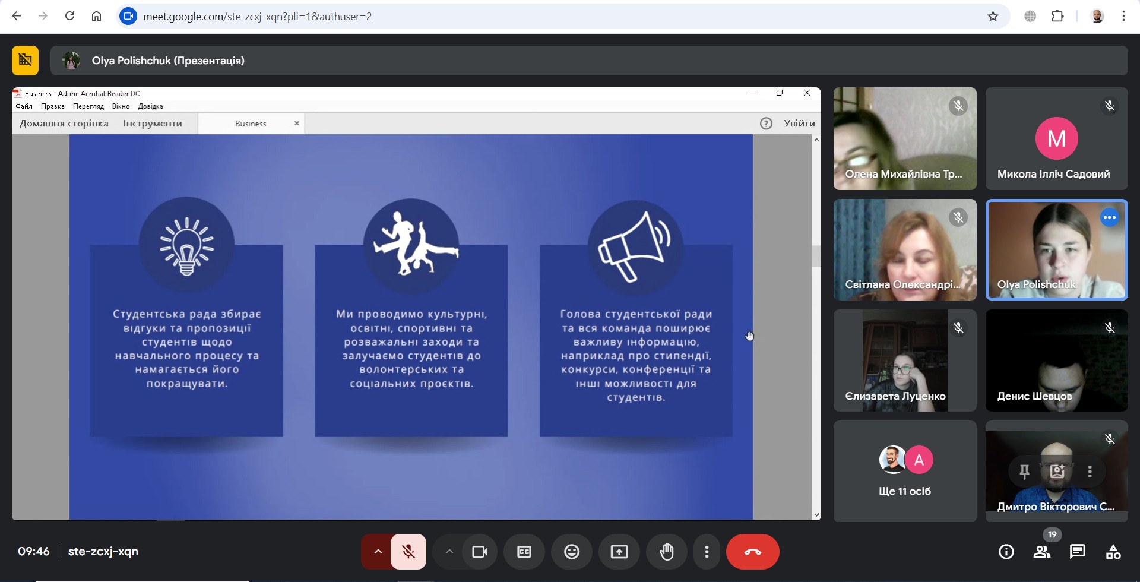The height and width of the screenshot is (582, 1140).
Task: Expand video settings chevron beside camera
Action: [x=449, y=552]
